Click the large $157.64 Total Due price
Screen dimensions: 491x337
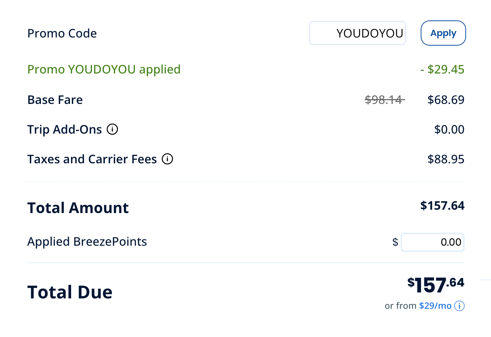436,285
